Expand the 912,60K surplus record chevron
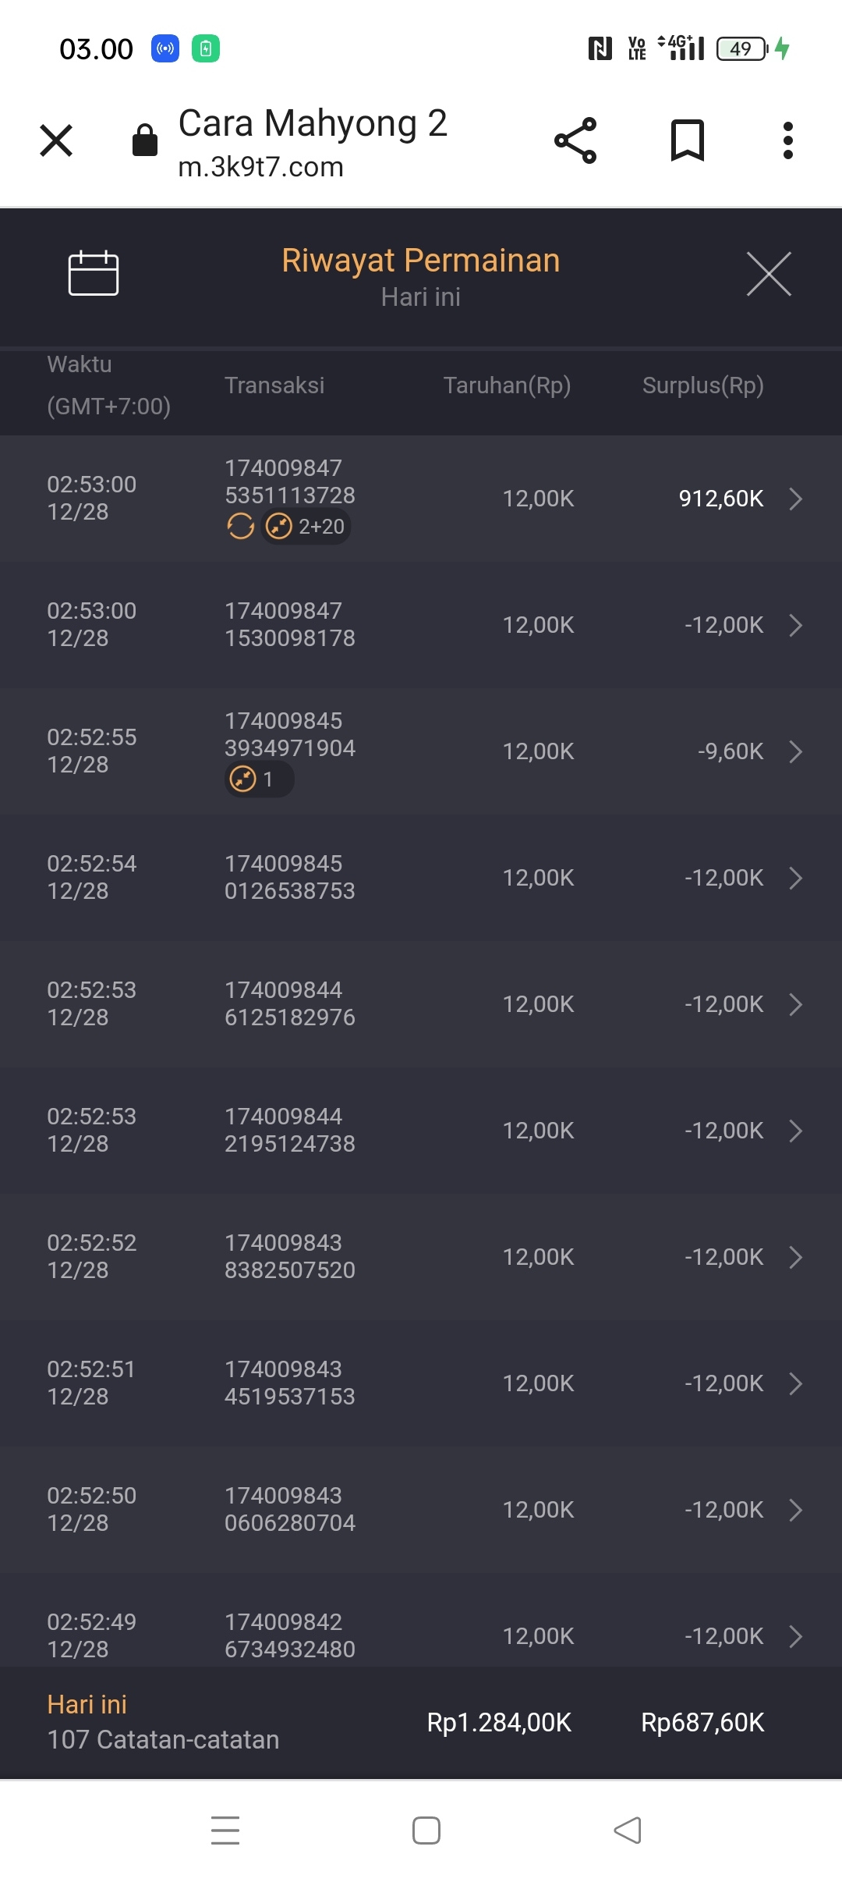Image resolution: width=842 pixels, height=1882 pixels. [x=795, y=499]
